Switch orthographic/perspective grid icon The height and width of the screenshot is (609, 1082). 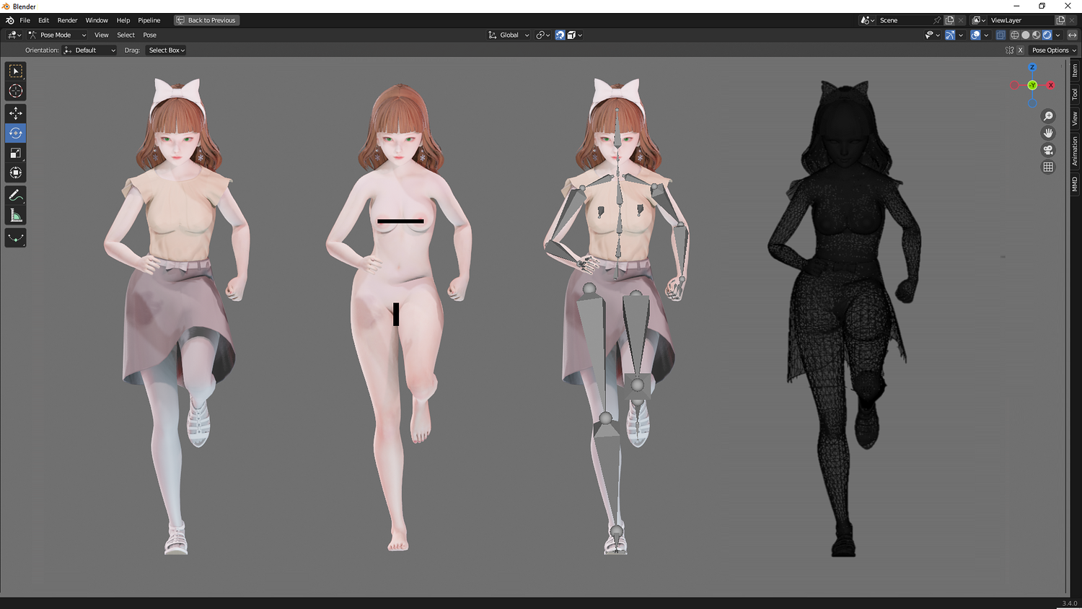[x=1048, y=167]
